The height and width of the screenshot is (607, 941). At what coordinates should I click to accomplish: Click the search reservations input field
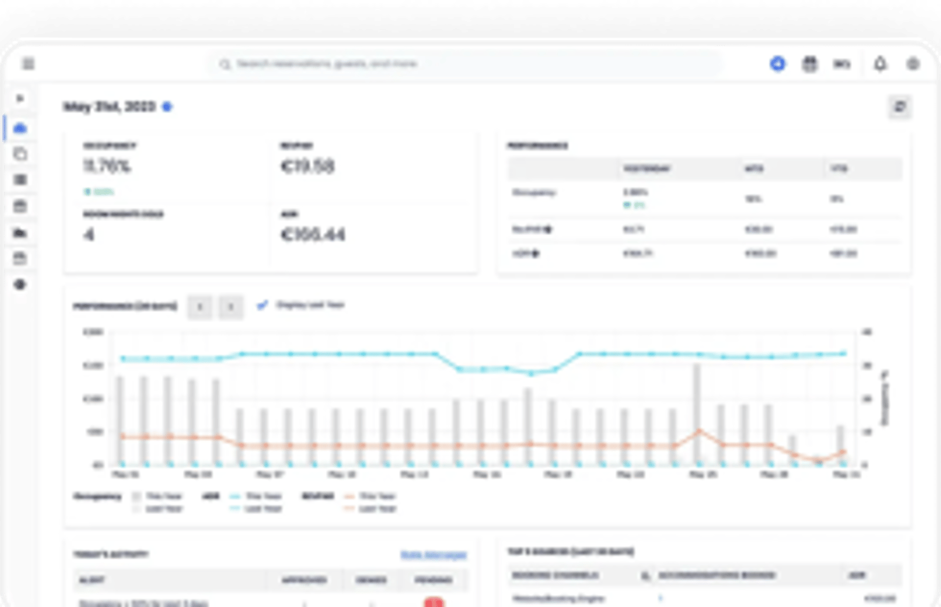465,64
